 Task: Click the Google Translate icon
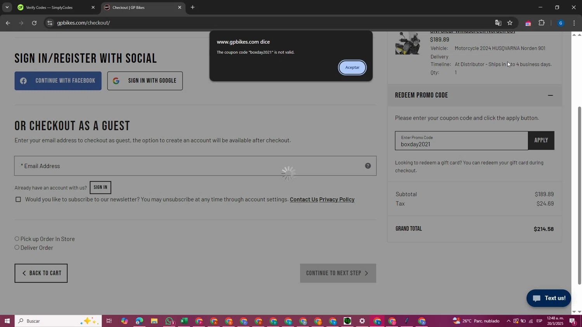tap(498, 23)
